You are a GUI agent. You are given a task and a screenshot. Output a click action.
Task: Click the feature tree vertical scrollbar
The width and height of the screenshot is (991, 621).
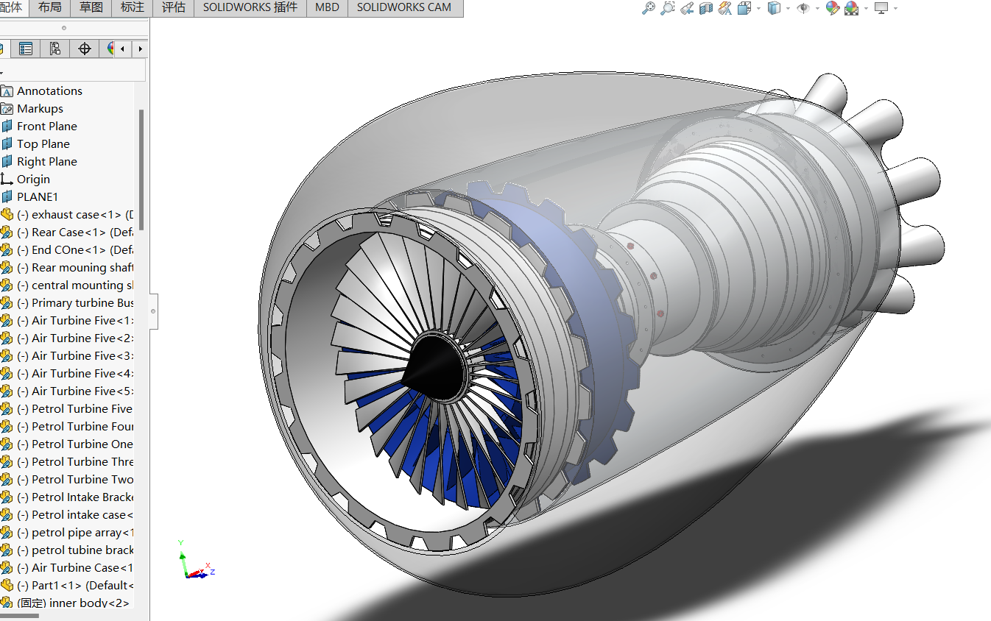coord(141,169)
